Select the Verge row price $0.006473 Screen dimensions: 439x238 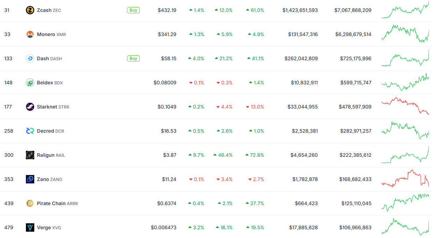click(163, 227)
